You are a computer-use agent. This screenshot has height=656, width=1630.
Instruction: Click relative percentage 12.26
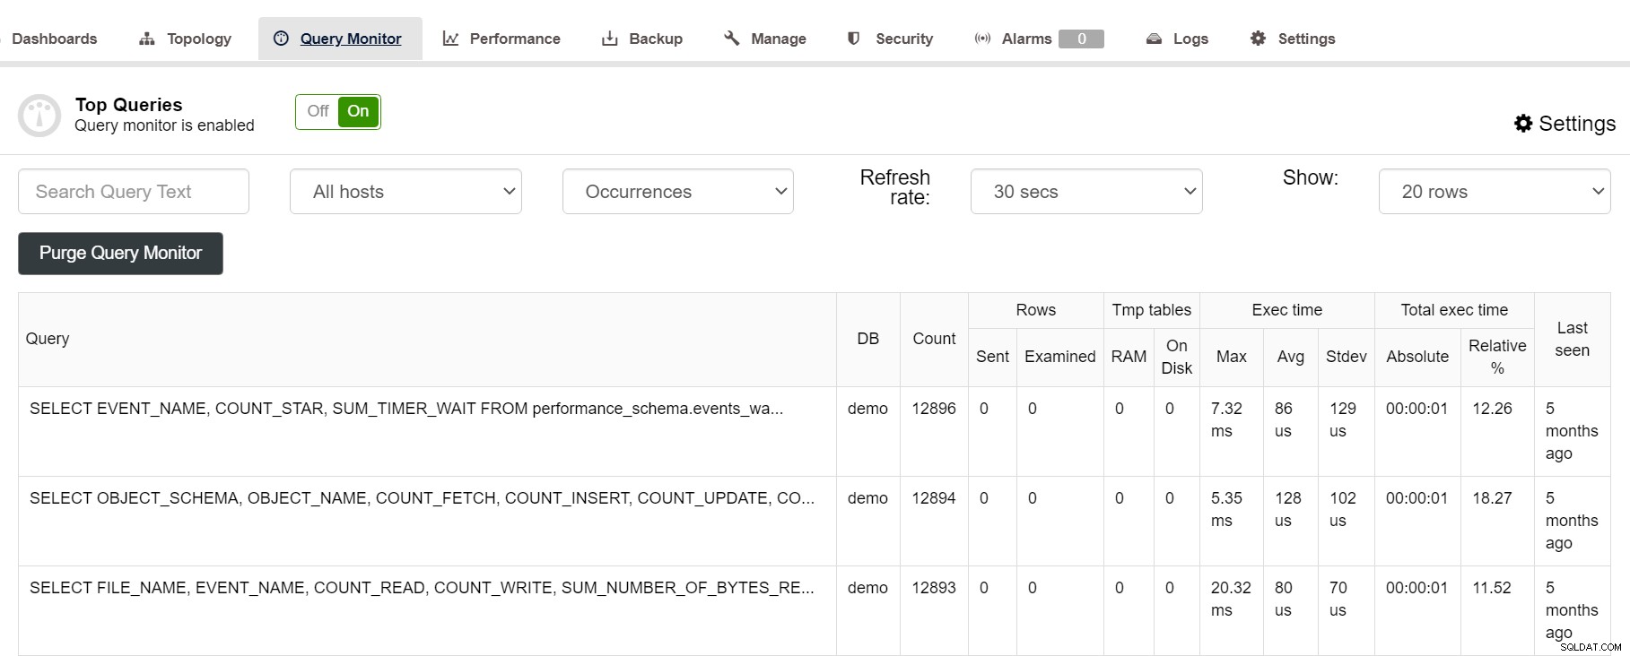[1492, 409]
